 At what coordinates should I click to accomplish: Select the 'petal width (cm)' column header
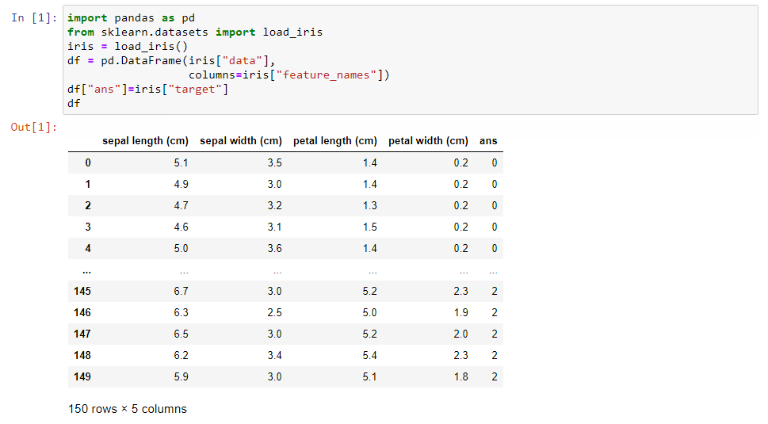[x=428, y=141]
